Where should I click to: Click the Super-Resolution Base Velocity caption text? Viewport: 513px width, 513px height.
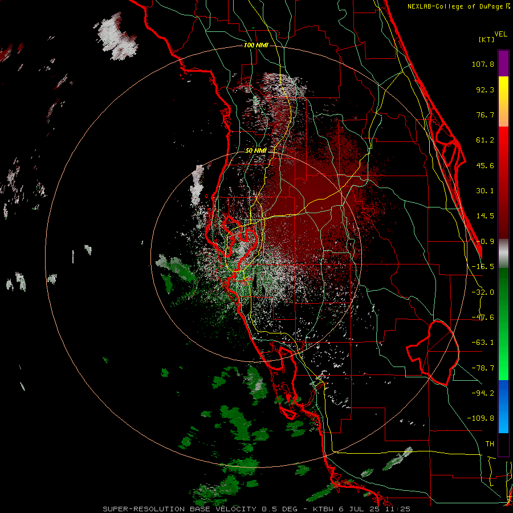point(256,509)
